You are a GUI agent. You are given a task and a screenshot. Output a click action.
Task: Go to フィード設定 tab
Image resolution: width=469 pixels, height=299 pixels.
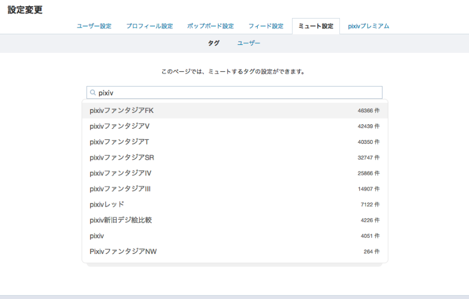pos(266,26)
